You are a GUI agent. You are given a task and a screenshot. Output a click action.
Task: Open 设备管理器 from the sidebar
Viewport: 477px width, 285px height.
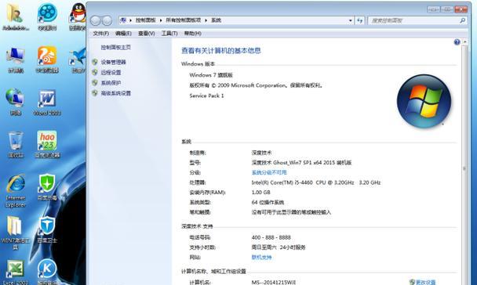pos(113,62)
